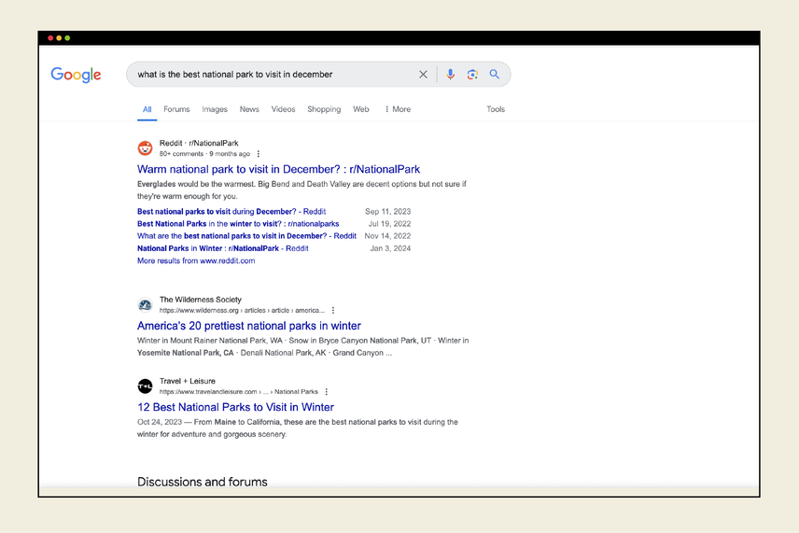Switch to the Shopping tab
The width and height of the screenshot is (799, 533).
click(x=324, y=109)
